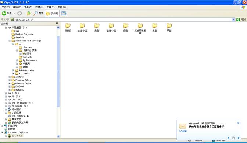247x143 pixels.
Task: Close the Folders side pane
Action: [x=57, y=23]
